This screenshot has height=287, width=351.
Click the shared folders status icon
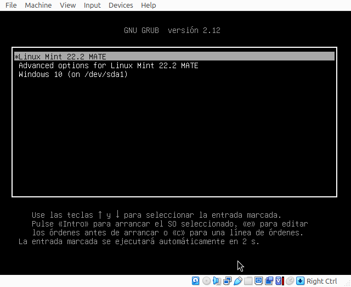pyautogui.click(x=248, y=281)
